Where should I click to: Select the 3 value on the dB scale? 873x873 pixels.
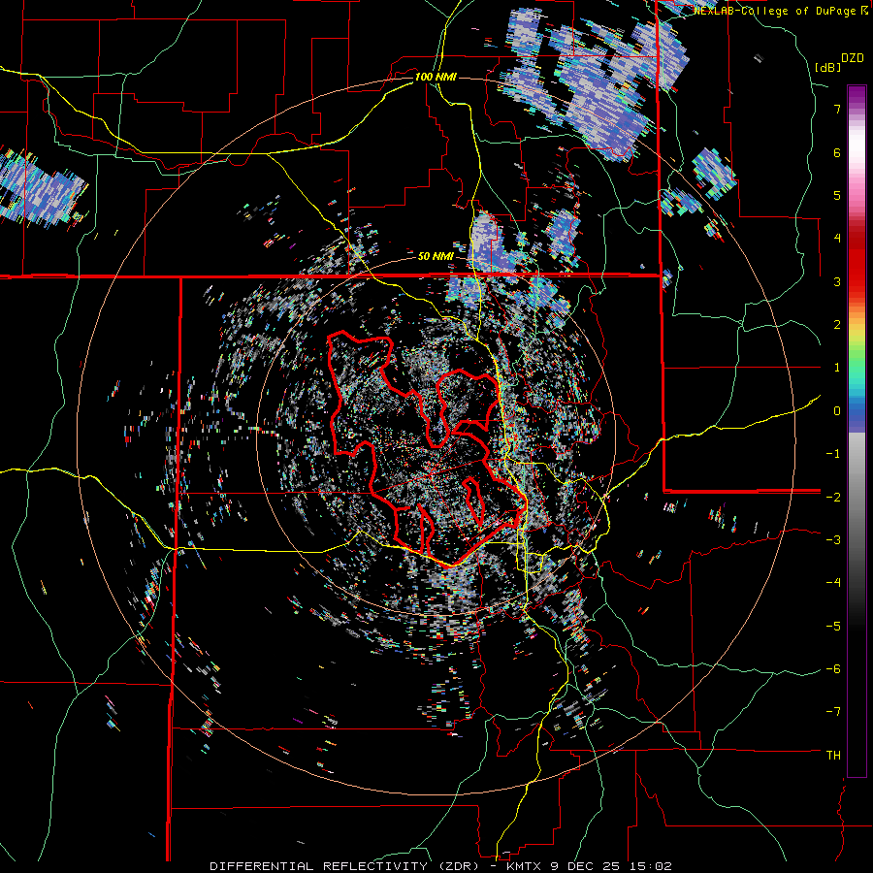837,281
